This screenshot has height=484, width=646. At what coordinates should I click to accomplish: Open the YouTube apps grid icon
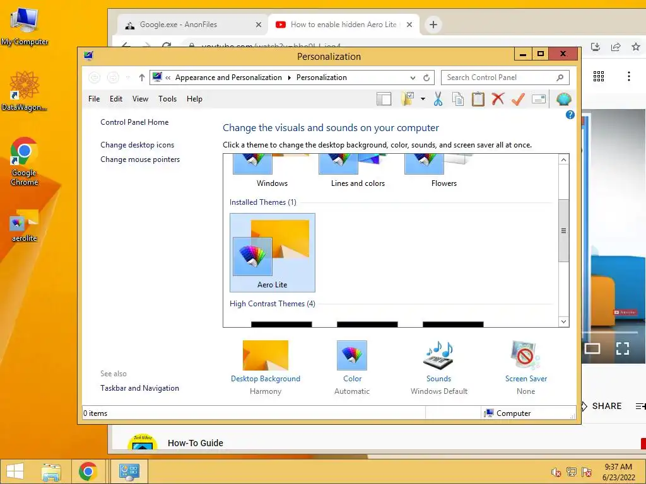(599, 76)
